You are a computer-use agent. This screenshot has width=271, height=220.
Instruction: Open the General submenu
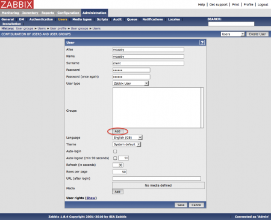coord(8,19)
